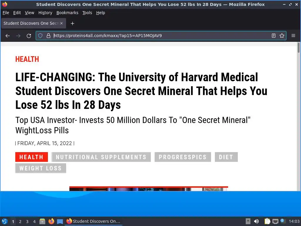Click the 14:03 clock
Image resolution: width=301 pixels, height=226 pixels.
tap(294, 221)
